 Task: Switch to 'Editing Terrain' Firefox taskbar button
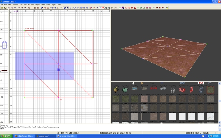[x=24, y=136]
